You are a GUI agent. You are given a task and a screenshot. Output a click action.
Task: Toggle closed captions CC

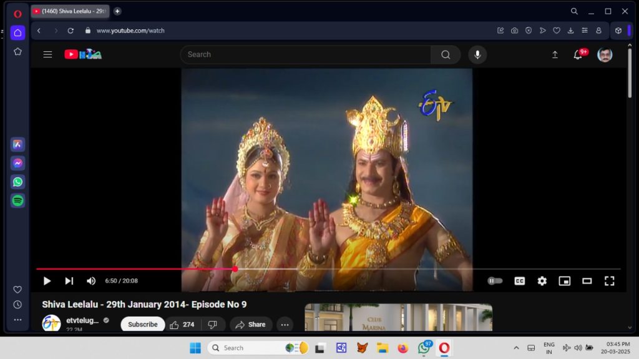(x=520, y=281)
